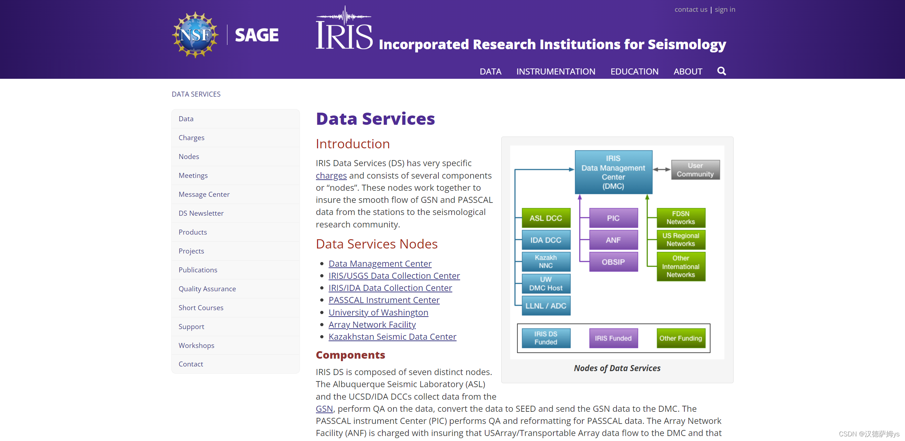Open the DATA navigation menu
Image resolution: width=905 pixels, height=441 pixels.
point(490,72)
